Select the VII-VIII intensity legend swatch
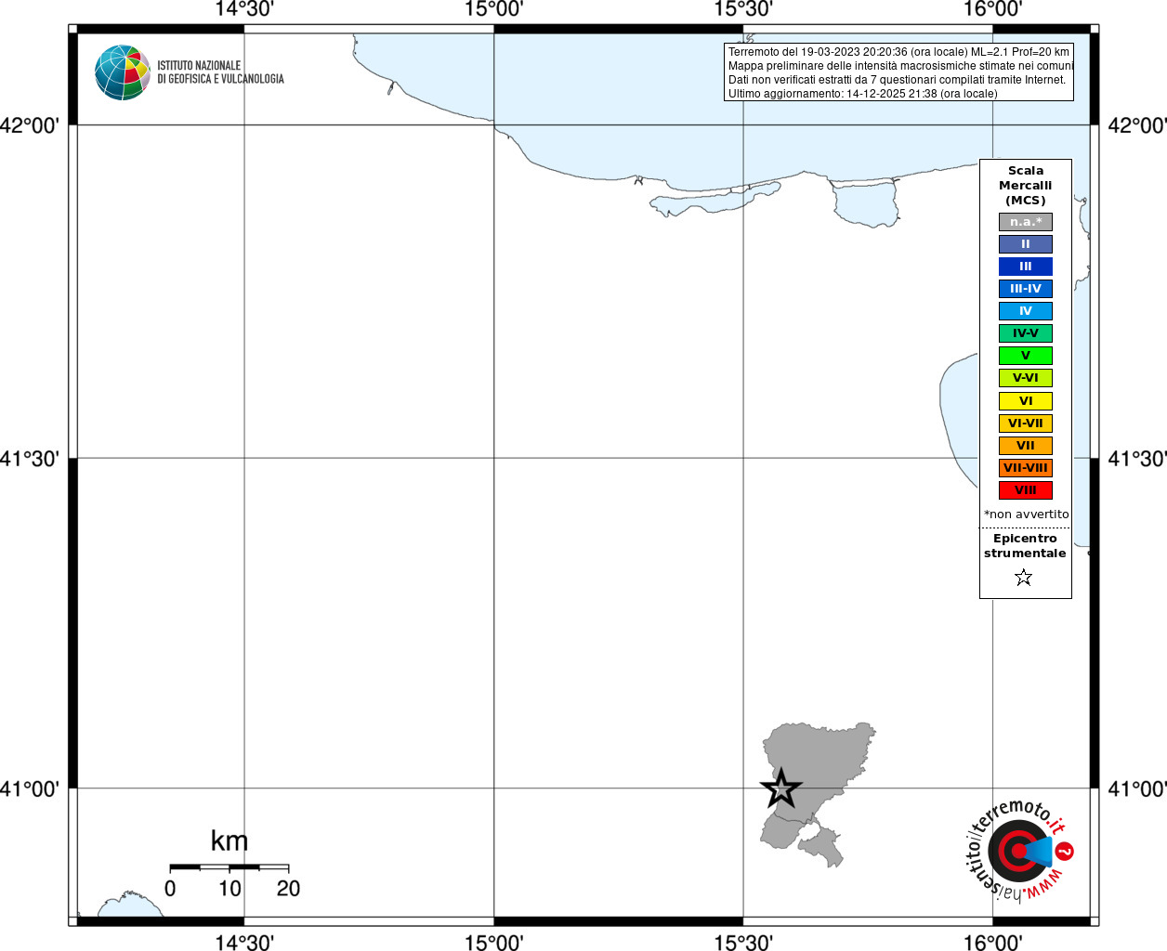This screenshot has height=951, width=1167. click(1026, 468)
